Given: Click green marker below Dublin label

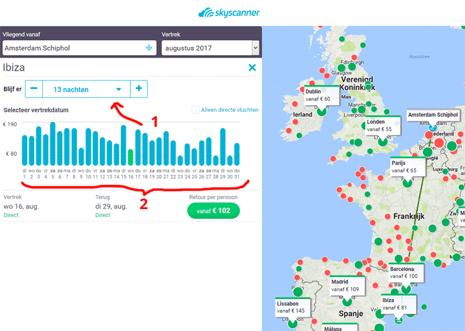Looking at the screenshot, I should tap(322, 111).
